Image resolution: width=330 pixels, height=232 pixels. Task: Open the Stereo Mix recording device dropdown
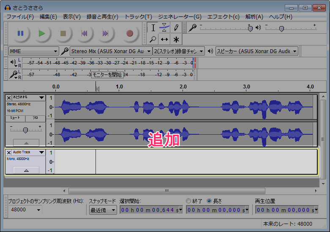pyautogui.click(x=111, y=51)
